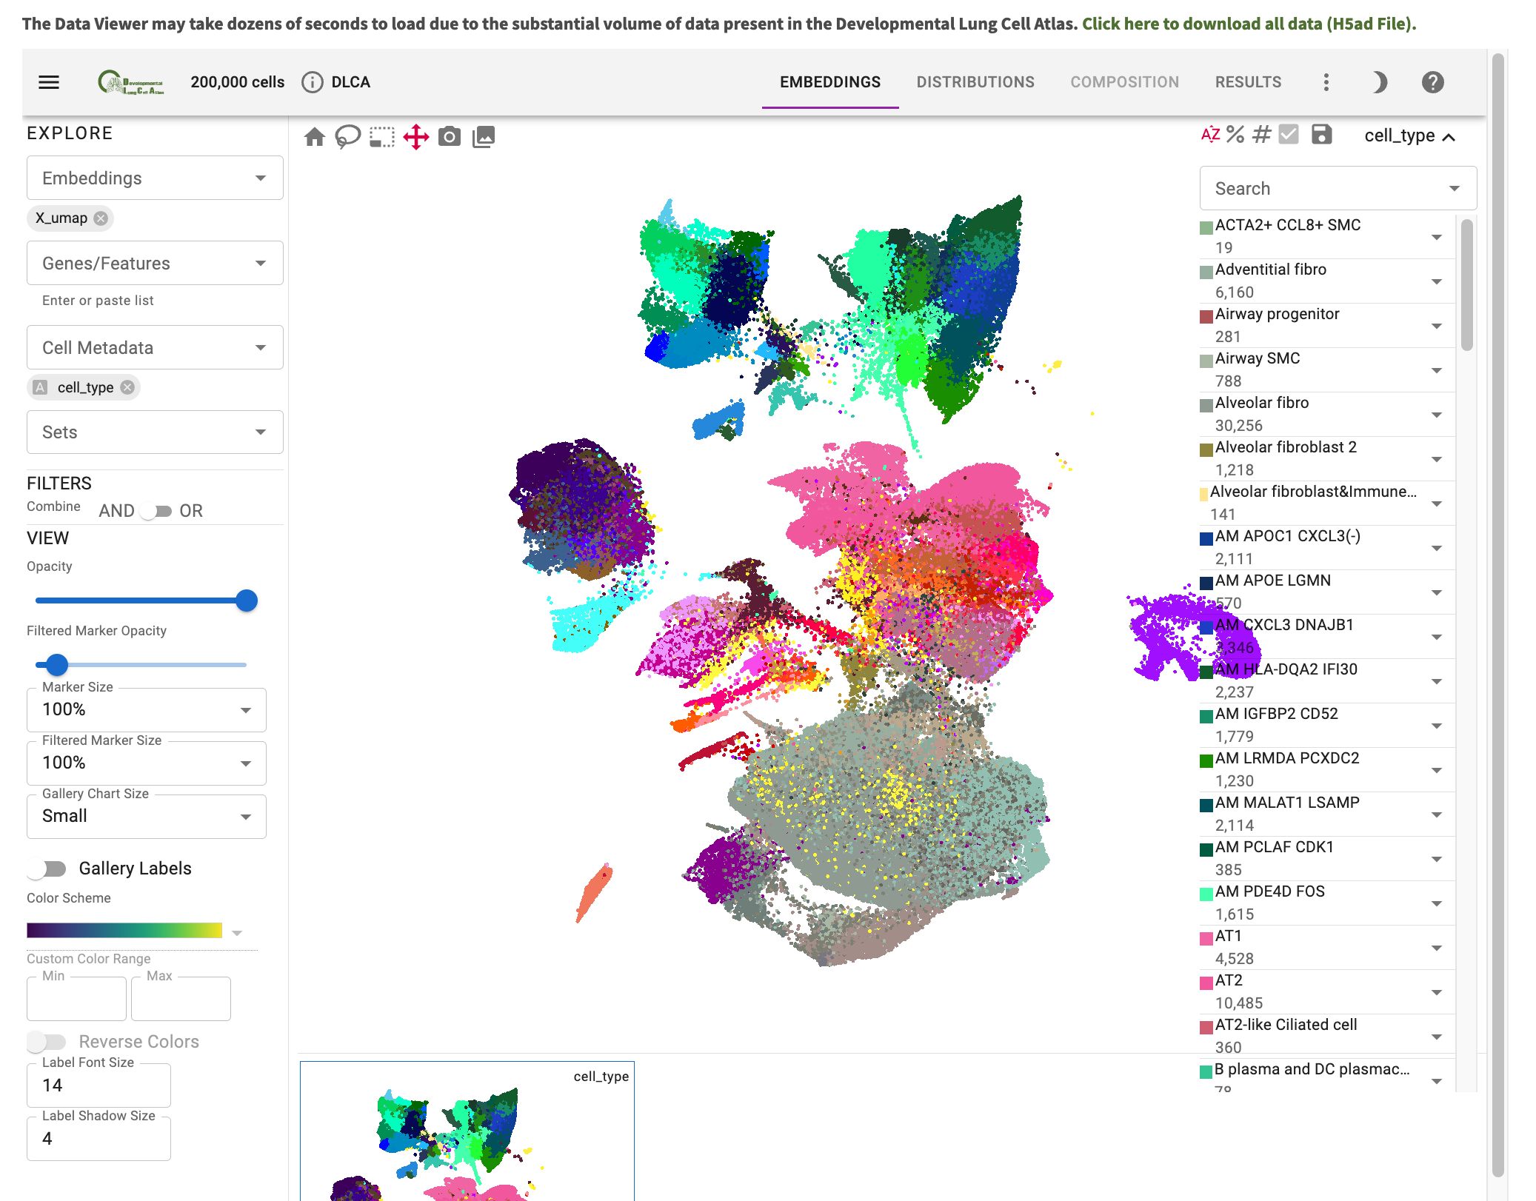The width and height of the screenshot is (1536, 1201).
Task: Toggle the legend select-all checkbox
Action: pos(1289,135)
